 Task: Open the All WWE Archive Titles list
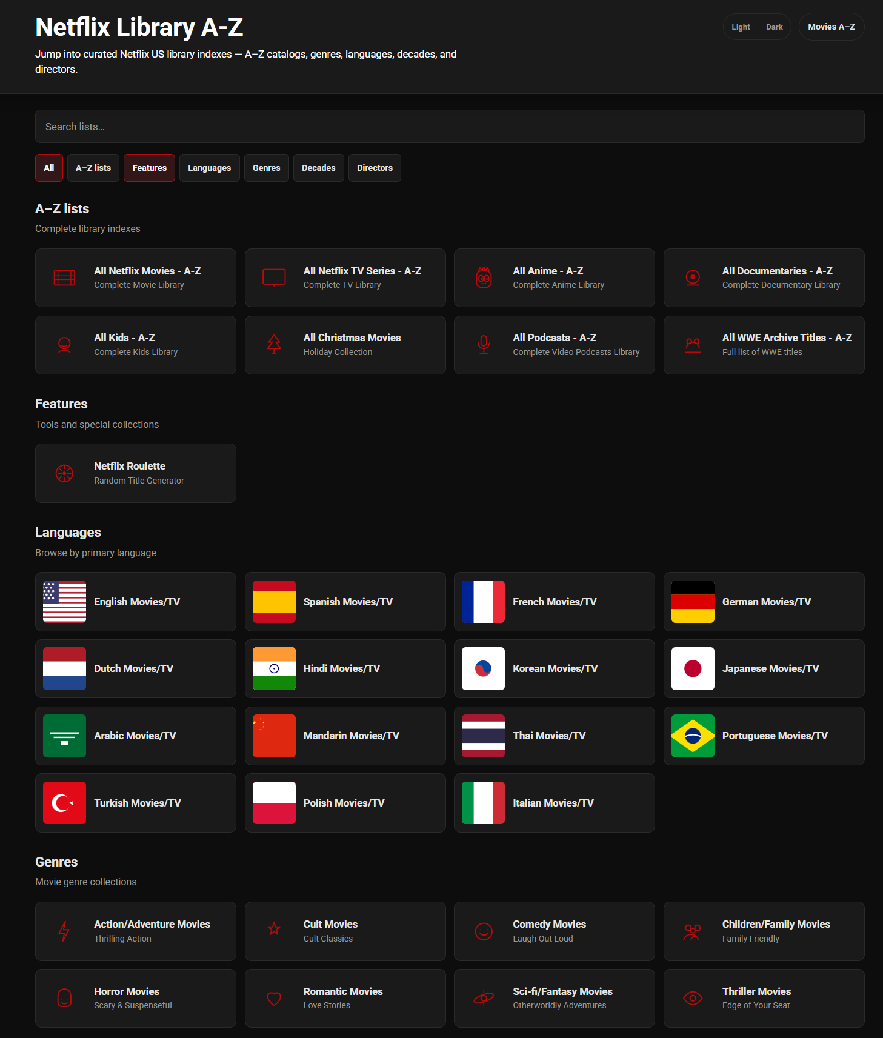pyautogui.click(x=764, y=345)
